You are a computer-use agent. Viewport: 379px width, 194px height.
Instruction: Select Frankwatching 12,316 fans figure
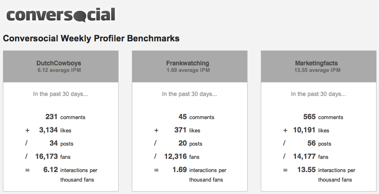tap(175, 157)
